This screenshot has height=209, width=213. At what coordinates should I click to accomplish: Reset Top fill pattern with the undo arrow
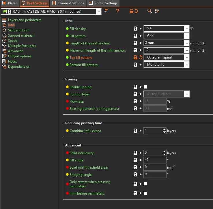pos(141,57)
